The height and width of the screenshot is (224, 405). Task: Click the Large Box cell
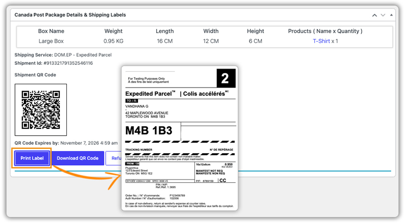click(51, 41)
